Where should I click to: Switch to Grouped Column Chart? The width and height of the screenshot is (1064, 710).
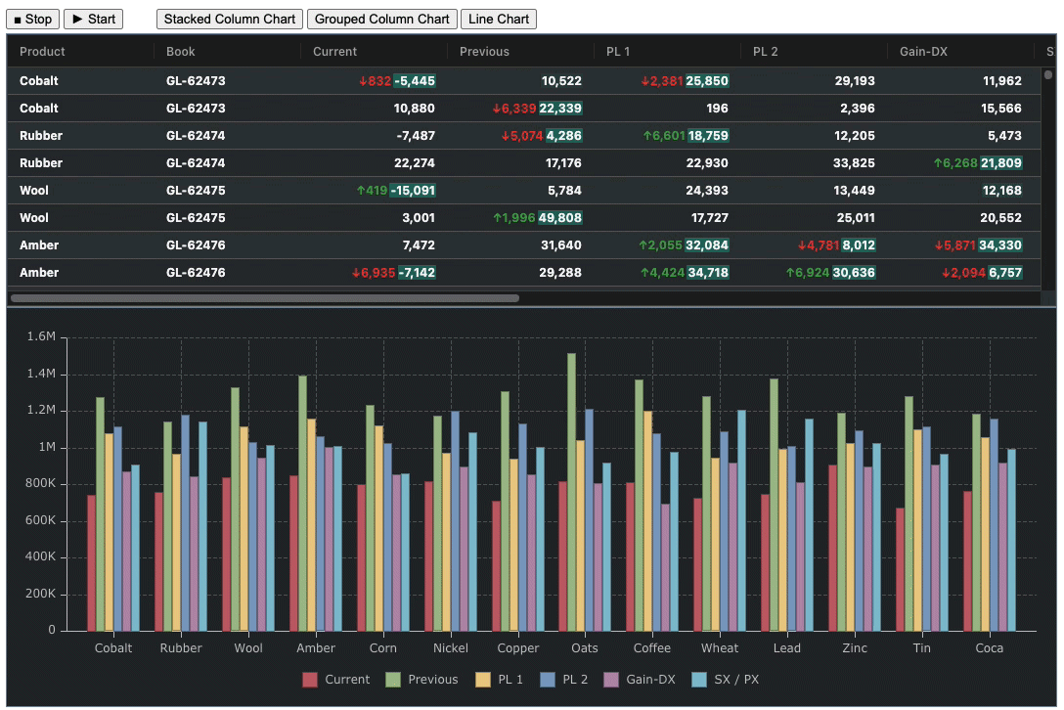coord(382,19)
